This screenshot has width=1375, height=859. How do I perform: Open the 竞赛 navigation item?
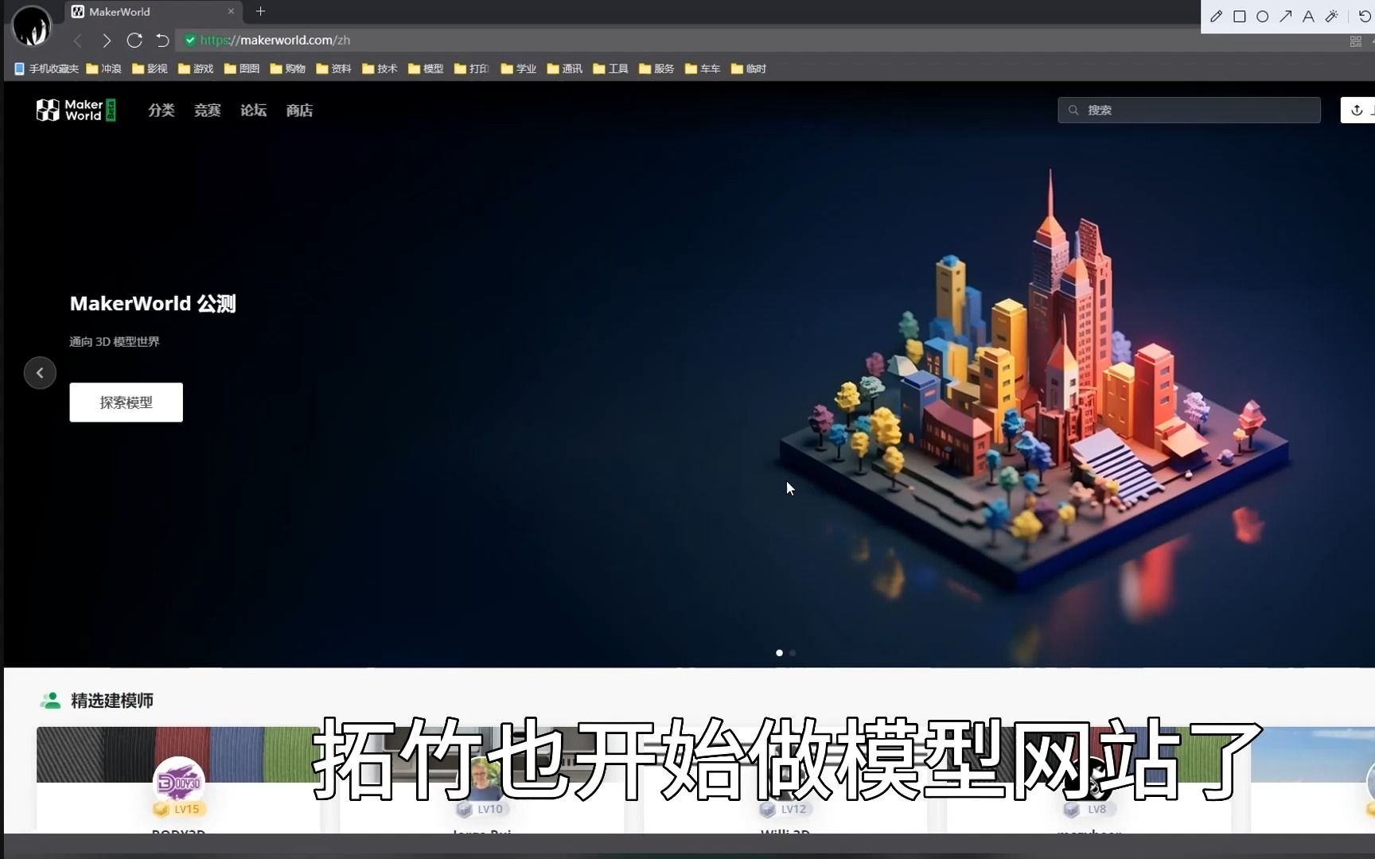[x=208, y=111]
